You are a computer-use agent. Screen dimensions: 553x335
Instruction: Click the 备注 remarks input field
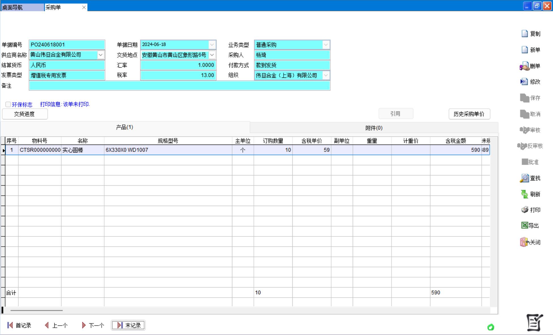tap(179, 86)
